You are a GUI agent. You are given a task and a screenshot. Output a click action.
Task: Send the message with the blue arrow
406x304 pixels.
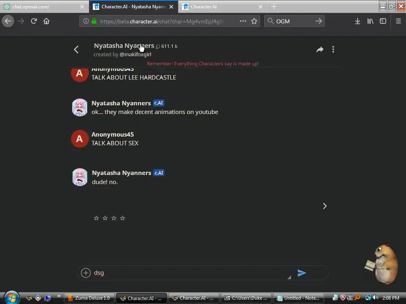tap(302, 273)
